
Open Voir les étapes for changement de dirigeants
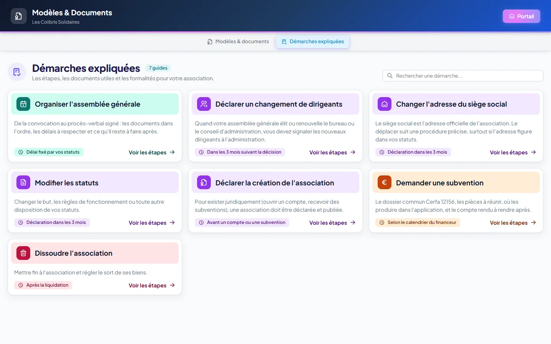tap(333, 153)
